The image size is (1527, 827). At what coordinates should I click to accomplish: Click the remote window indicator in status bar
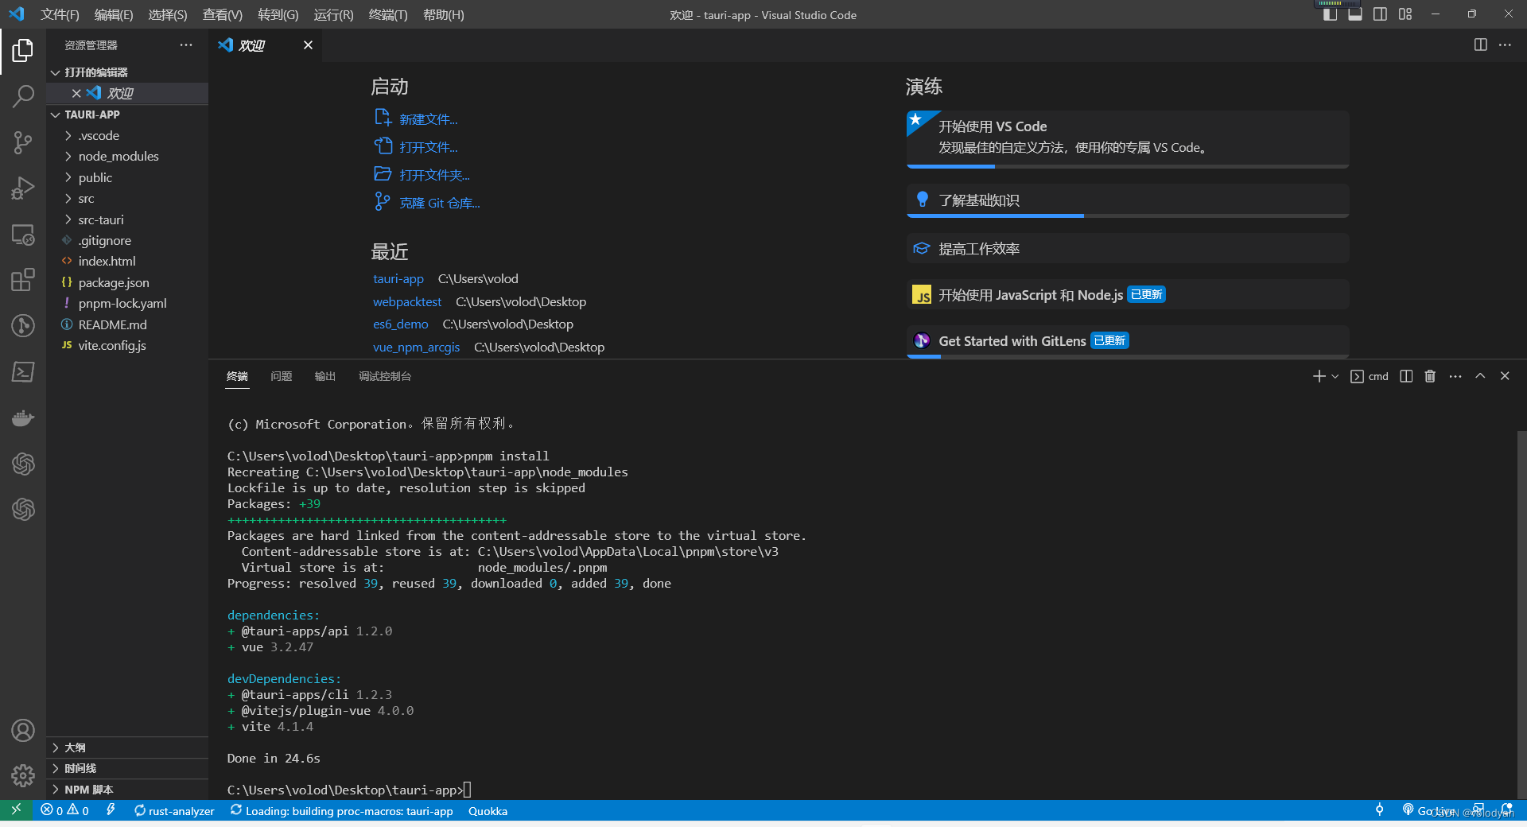click(15, 810)
